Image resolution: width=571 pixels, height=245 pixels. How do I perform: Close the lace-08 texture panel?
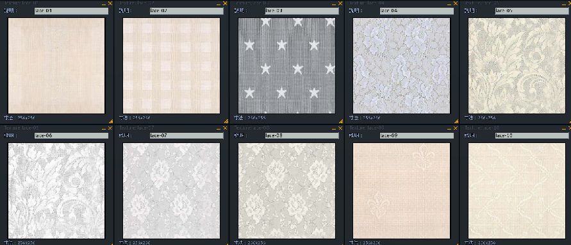(340, 128)
